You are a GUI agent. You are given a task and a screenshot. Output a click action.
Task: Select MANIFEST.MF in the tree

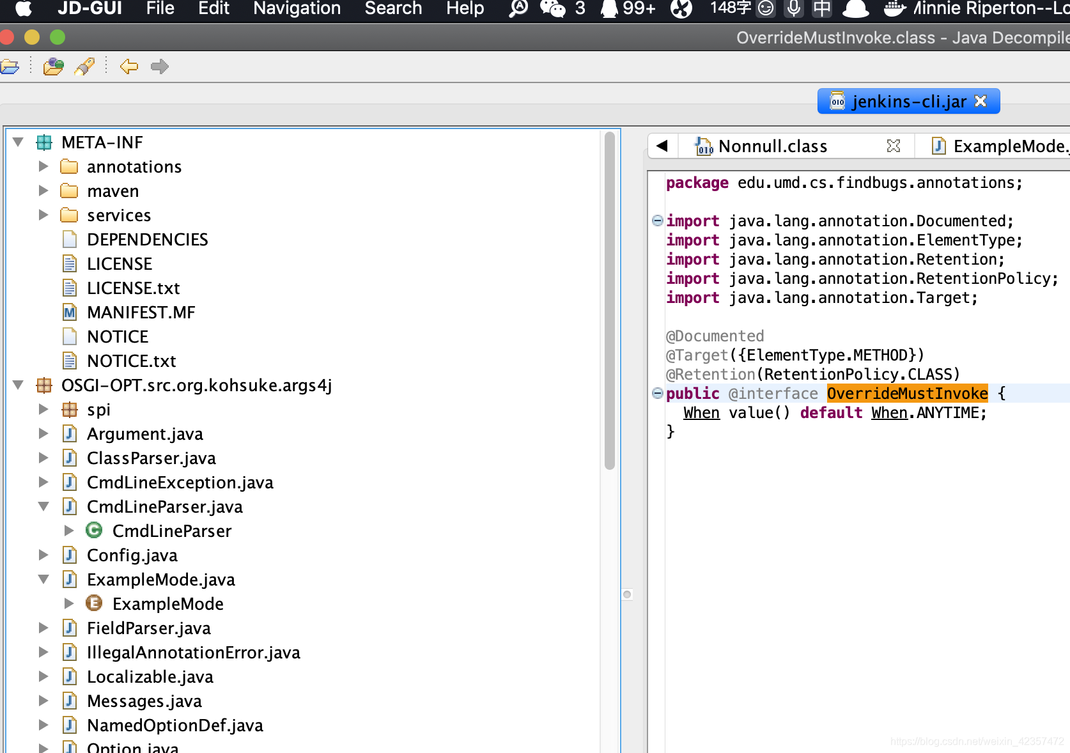pos(141,312)
